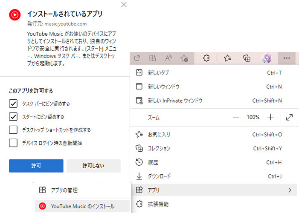Screen dimensions: 299x213
Task: Open the Collections toolbar icon
Action: tap(247, 58)
